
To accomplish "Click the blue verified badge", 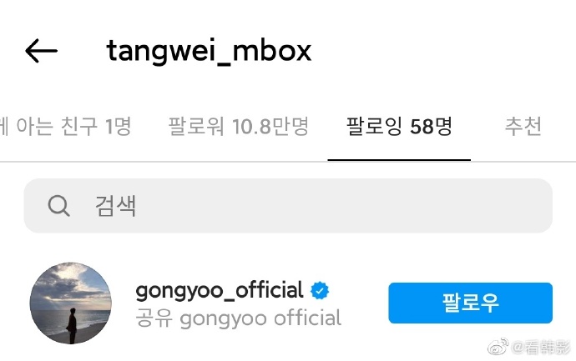I will pos(320,291).
